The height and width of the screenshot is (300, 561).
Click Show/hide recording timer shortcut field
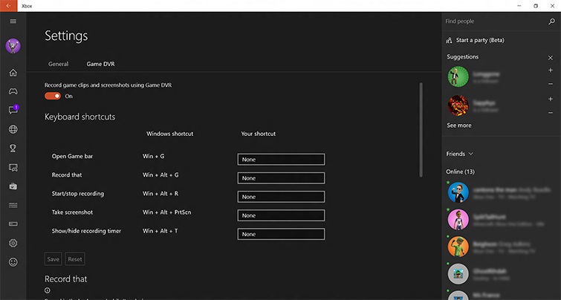point(281,234)
